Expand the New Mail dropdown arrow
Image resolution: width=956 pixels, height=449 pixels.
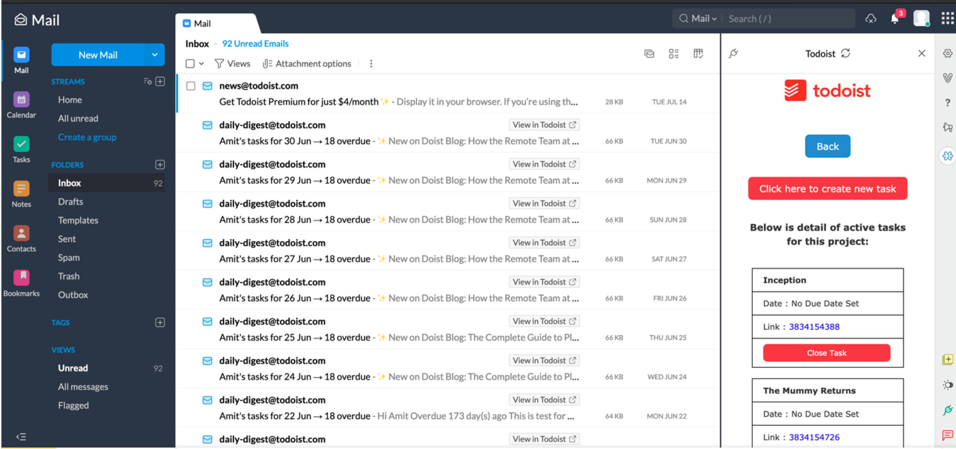(x=154, y=55)
